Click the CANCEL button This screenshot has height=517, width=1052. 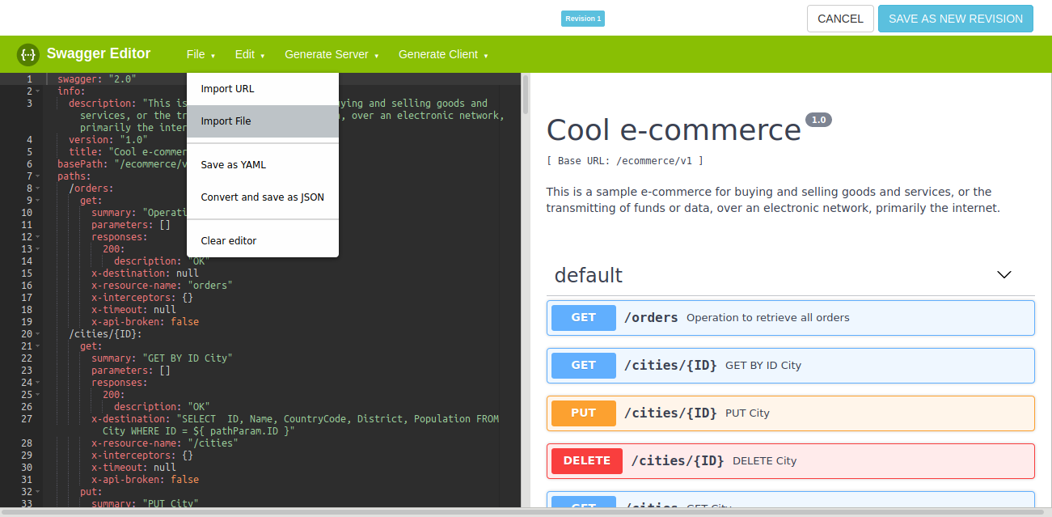click(x=839, y=18)
